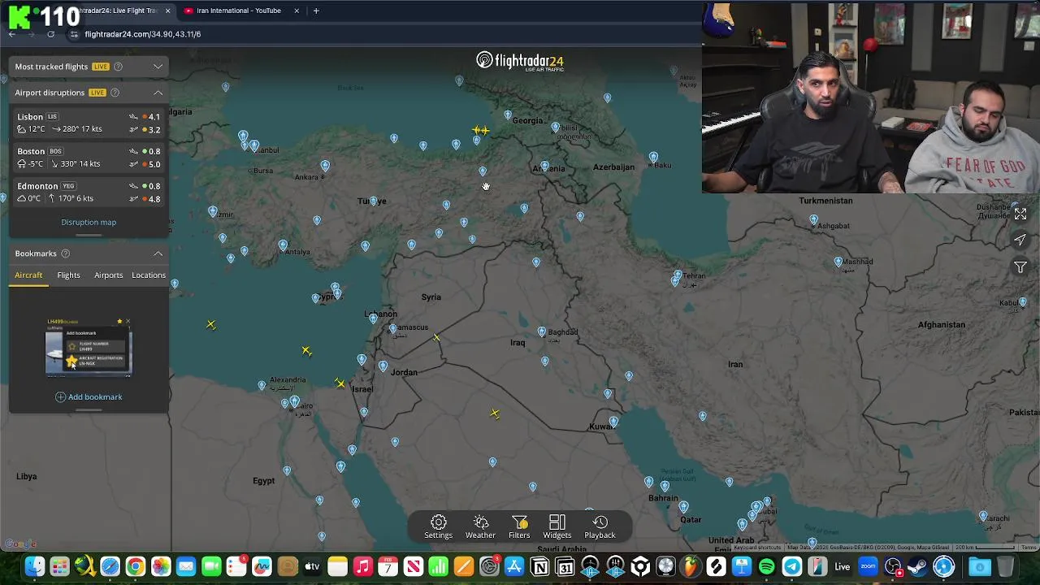
Task: Click the flightradar24 logo
Action: tap(520, 62)
